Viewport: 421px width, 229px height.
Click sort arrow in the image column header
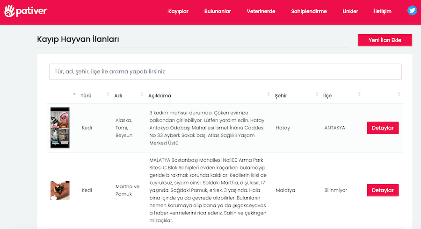[74, 95]
